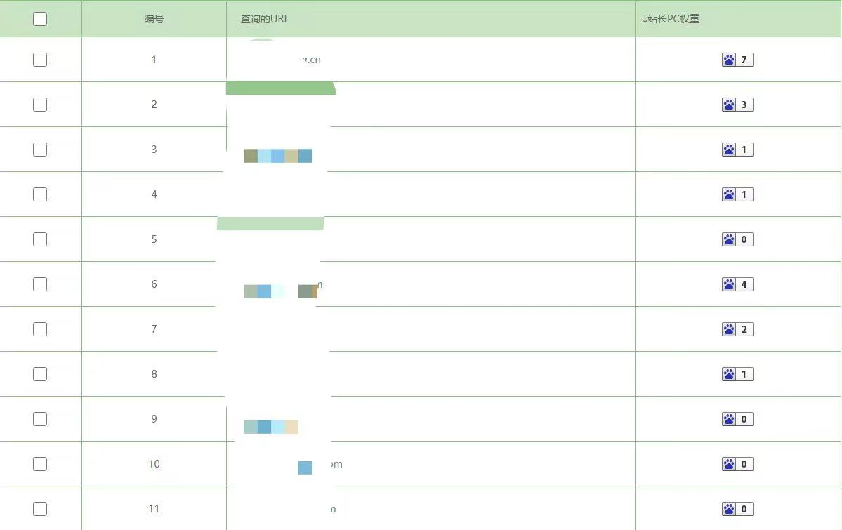Image resolution: width=842 pixels, height=530 pixels.
Task: Click the paw weight badge in row 11
Action: pyautogui.click(x=737, y=509)
